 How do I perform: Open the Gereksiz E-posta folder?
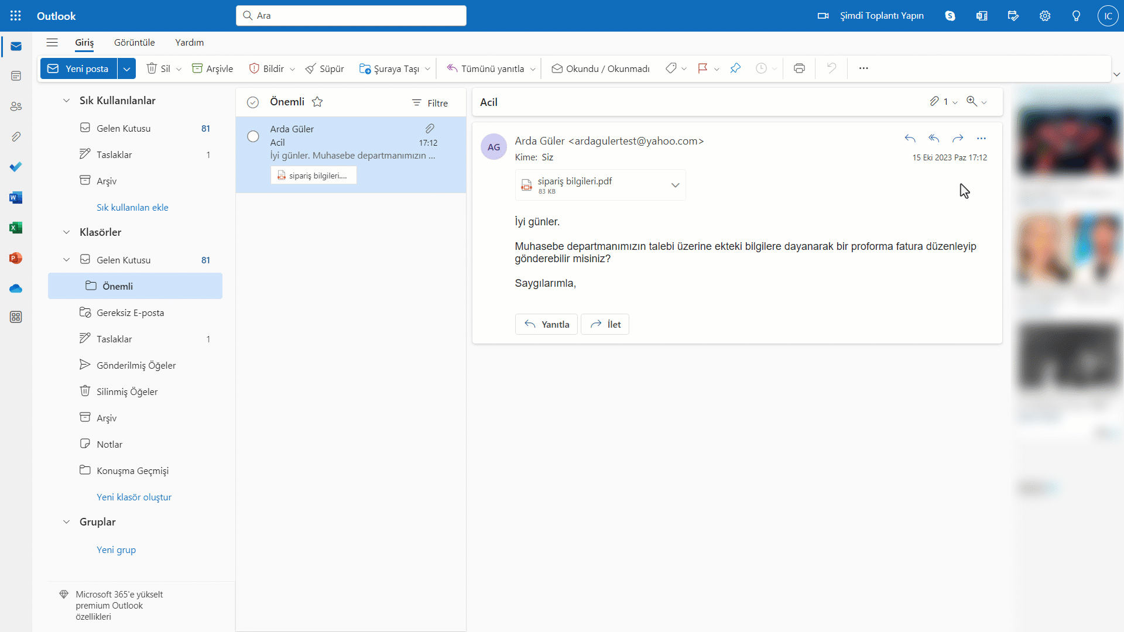130,312
